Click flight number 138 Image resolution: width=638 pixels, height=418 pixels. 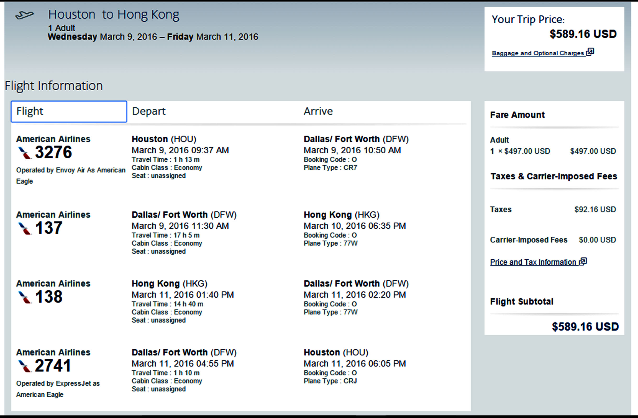point(49,297)
